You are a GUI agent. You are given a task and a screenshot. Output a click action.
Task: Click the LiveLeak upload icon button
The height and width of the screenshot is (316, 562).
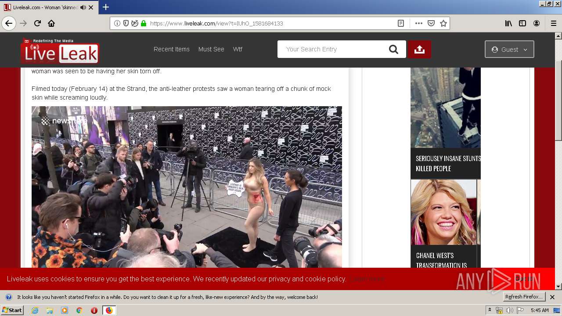pyautogui.click(x=419, y=49)
